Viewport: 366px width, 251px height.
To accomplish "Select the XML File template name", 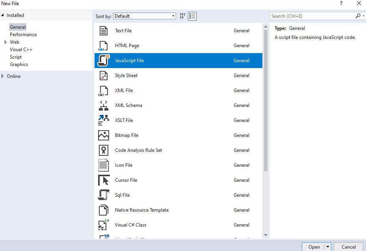I will (124, 90).
